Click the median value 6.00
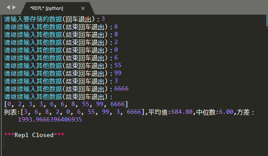This screenshot has width=268, height=156. click(226, 112)
